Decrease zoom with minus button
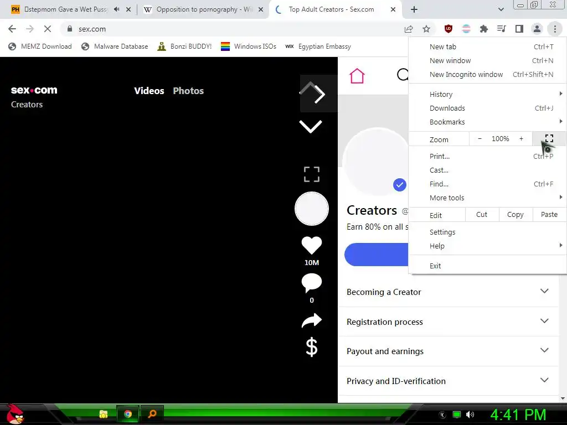Image resolution: width=567 pixels, height=425 pixels. (x=480, y=138)
